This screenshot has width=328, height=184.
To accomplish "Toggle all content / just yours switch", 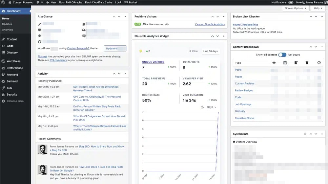I will coord(282,55).
